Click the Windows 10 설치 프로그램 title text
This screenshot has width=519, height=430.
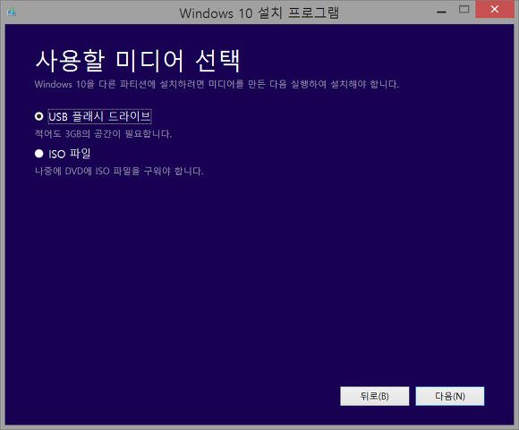coord(259,13)
